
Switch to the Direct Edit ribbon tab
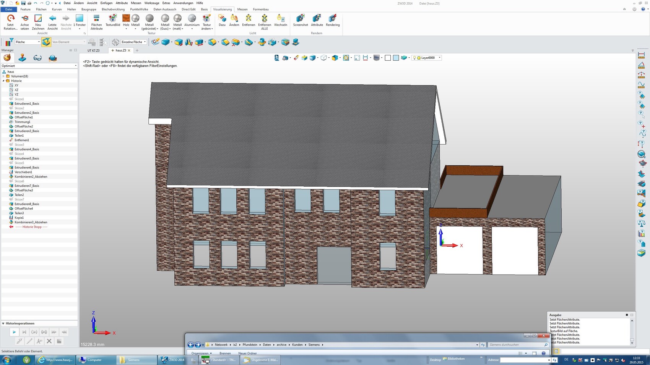tap(188, 9)
